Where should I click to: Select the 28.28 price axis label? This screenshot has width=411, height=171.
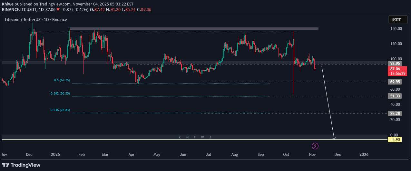pyautogui.click(x=395, y=113)
